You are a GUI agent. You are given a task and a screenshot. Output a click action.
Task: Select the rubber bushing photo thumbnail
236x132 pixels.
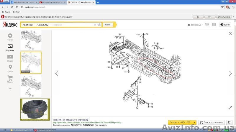tap(35, 109)
